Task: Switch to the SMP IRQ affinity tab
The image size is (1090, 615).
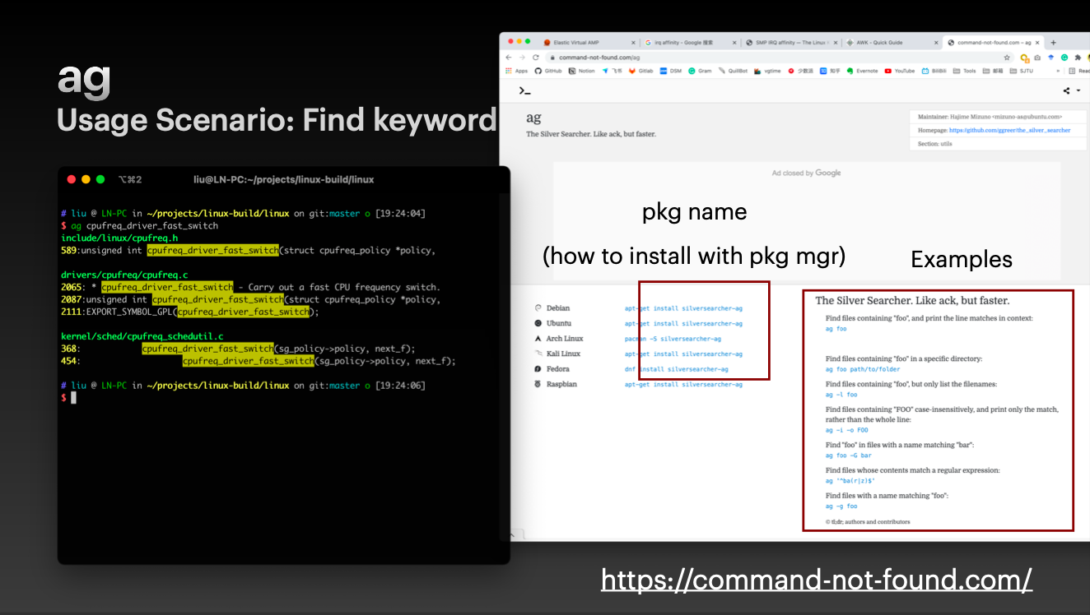Action: pos(790,43)
